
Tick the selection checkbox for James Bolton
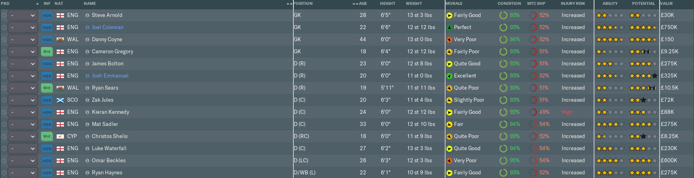(4, 64)
